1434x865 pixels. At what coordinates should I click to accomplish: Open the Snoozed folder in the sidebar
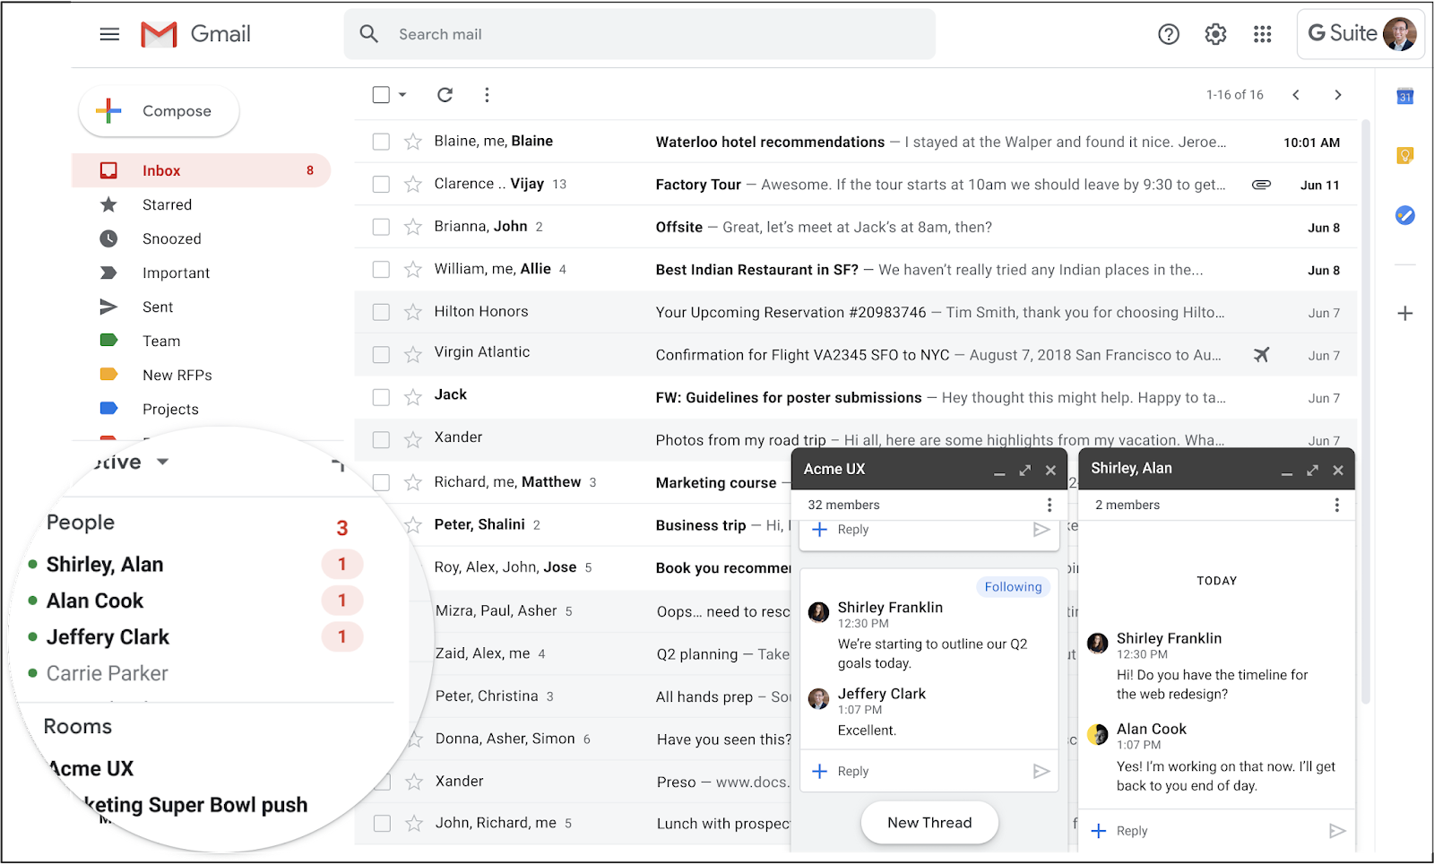click(x=171, y=238)
